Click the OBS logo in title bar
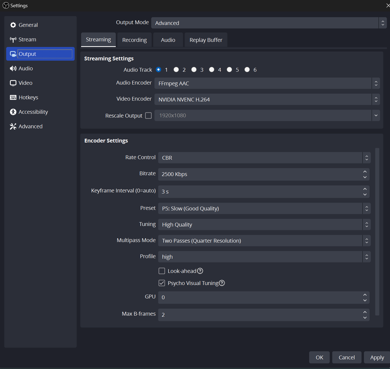Image resolution: width=390 pixels, height=369 pixels. click(x=6, y=5)
